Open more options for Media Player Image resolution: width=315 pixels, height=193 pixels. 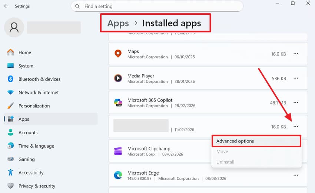[296, 78]
